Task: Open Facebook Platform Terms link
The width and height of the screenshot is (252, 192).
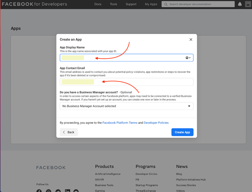Action: 120,123
